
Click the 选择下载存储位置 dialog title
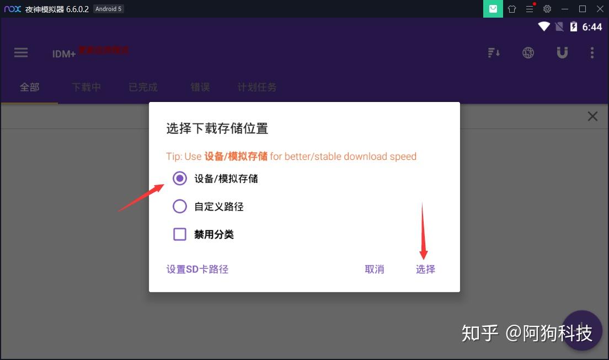click(x=217, y=128)
